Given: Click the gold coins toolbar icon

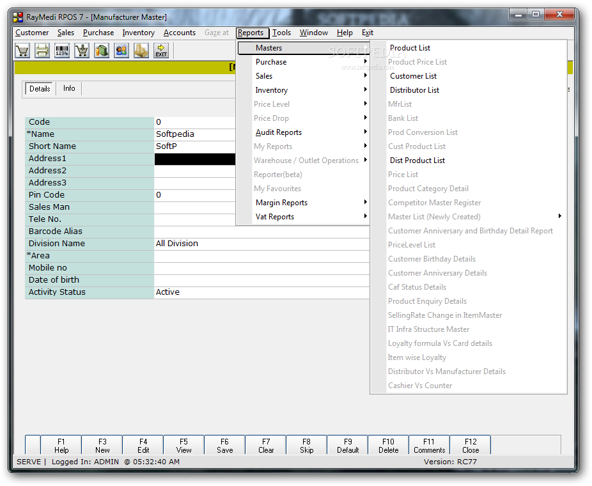Looking at the screenshot, I should tap(141, 51).
